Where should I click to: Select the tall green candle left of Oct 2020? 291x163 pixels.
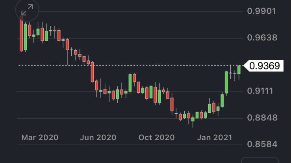(x=130, y=82)
